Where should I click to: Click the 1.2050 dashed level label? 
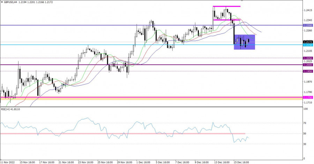pyautogui.click(x=307, y=58)
